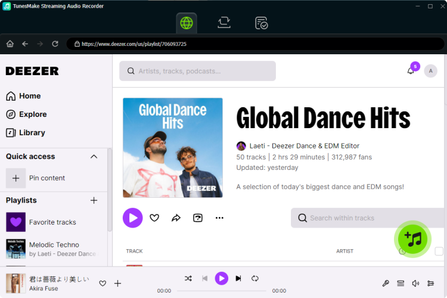Click the green add music floating button
The image size is (447, 298).
coord(413,239)
